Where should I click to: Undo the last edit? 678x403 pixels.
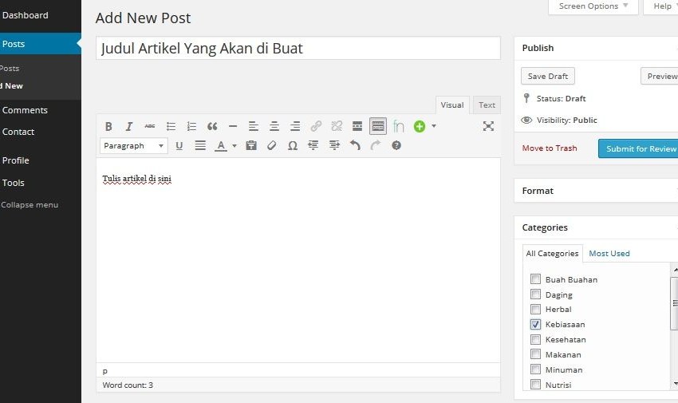pos(355,146)
